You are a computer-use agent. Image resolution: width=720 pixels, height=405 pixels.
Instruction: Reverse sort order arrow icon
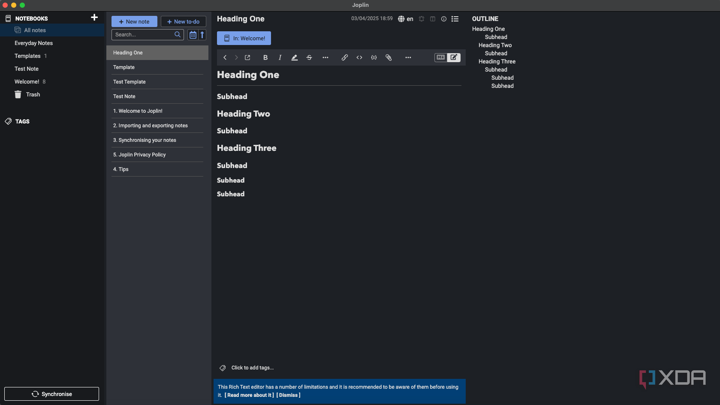coord(202,35)
